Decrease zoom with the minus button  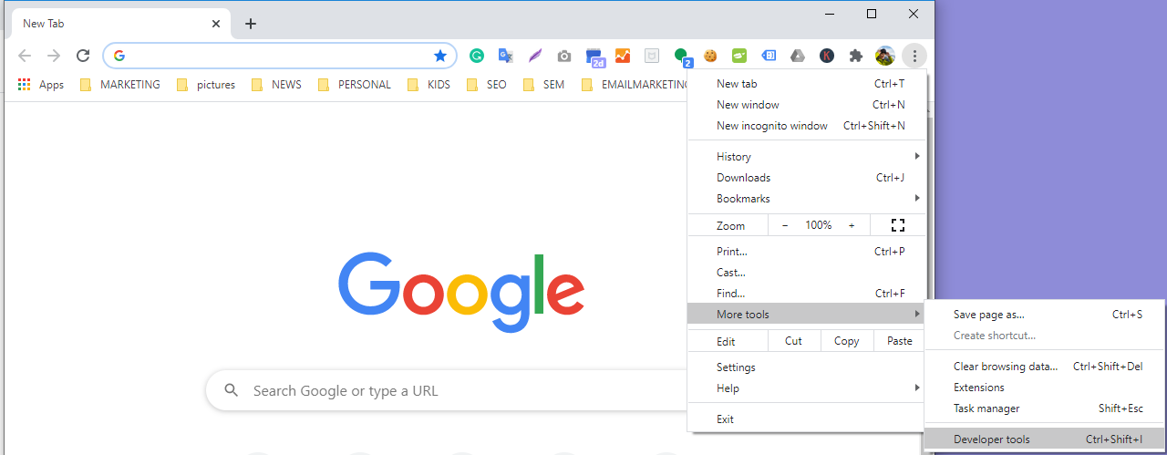coord(786,225)
